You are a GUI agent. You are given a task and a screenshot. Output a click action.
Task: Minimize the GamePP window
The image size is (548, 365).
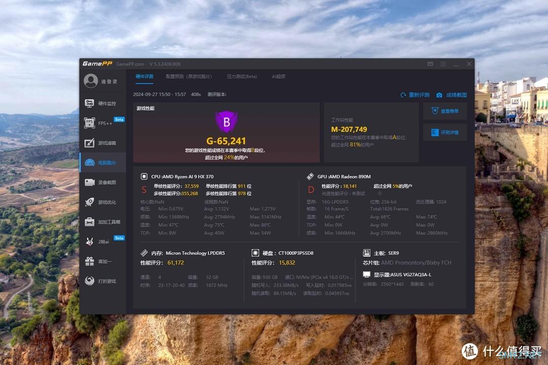456,64
